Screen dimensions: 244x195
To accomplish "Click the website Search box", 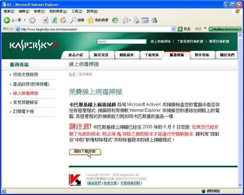I will click(122, 41).
